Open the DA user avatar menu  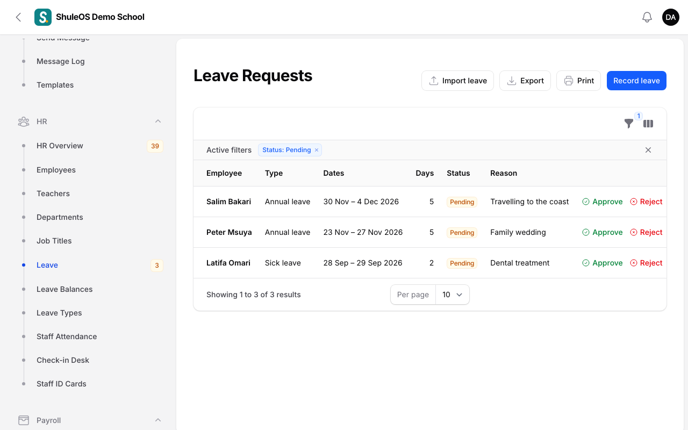pos(671,17)
